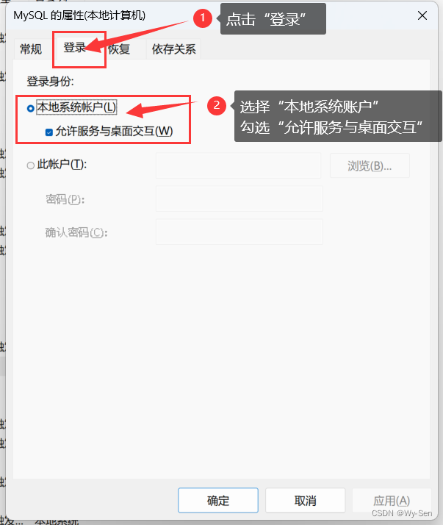This screenshot has height=525, width=443.
Task: Click the red step 1 badge
Action: click(203, 18)
